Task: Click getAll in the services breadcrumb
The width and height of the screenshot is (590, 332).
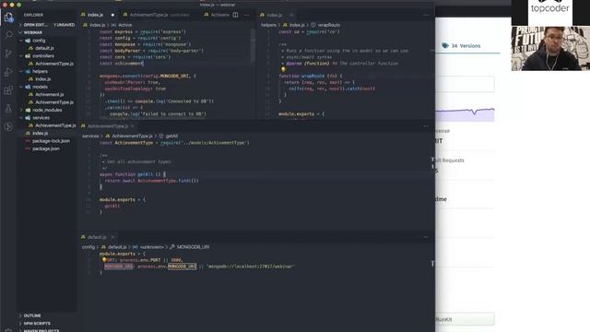Action: tap(171, 136)
